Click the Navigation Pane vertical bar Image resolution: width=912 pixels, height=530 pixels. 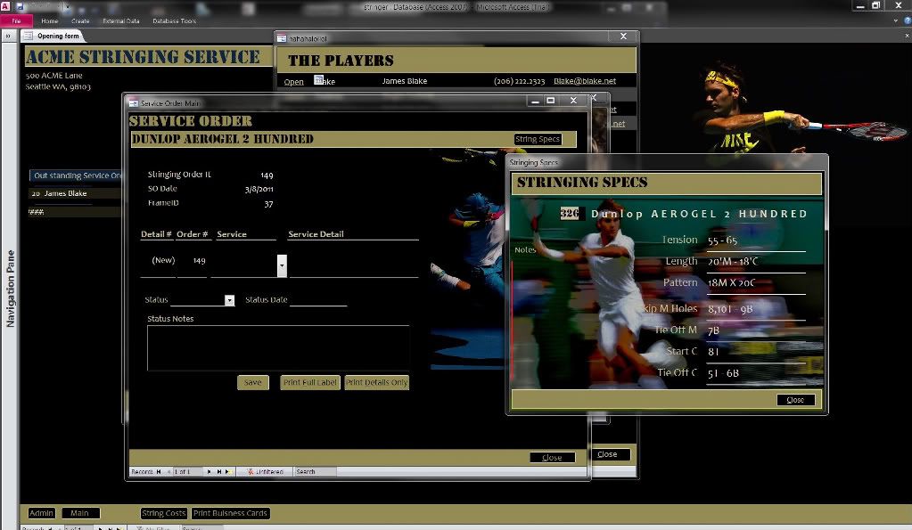[10, 289]
